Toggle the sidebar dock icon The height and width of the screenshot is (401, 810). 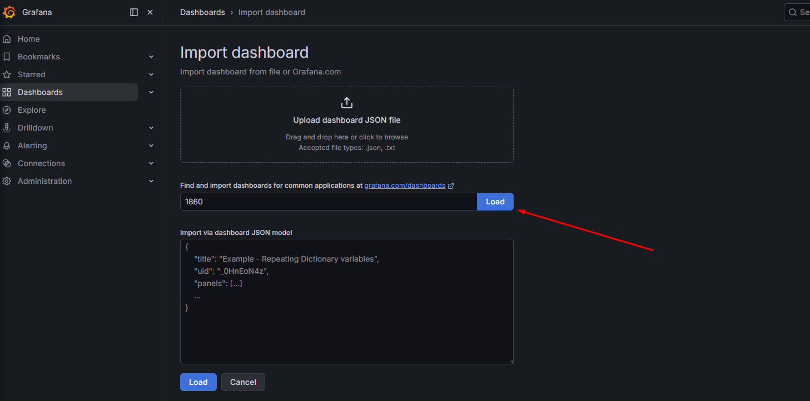click(x=134, y=12)
